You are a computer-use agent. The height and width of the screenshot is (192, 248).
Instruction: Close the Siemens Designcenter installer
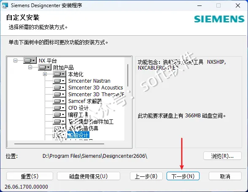click(x=238, y=5)
